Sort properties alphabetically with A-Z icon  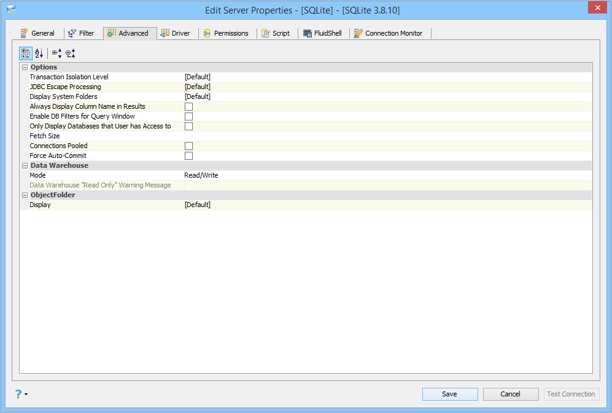coord(39,53)
